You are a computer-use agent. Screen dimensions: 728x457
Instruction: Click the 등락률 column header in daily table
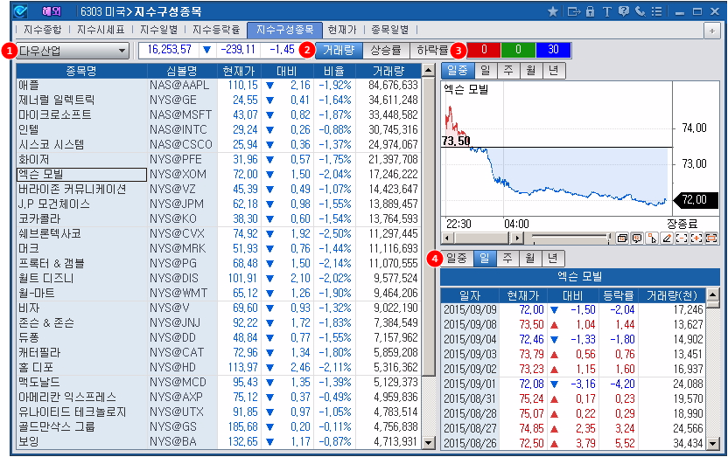pos(618,295)
